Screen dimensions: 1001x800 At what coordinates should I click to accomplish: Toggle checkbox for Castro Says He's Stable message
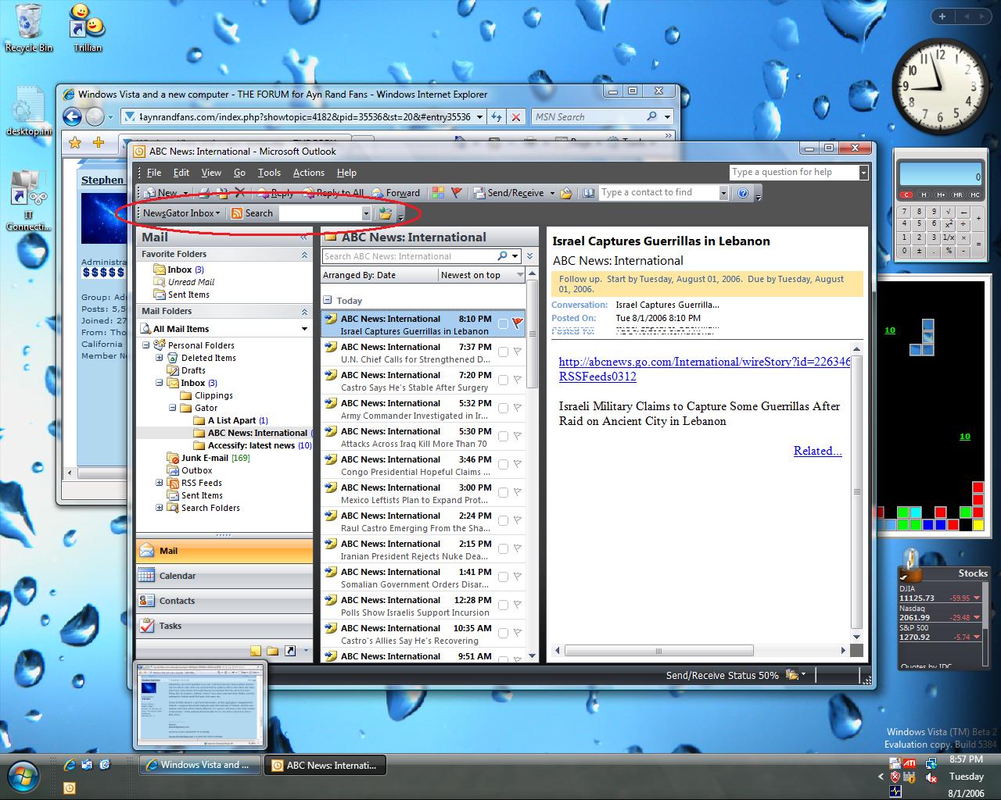coord(503,380)
